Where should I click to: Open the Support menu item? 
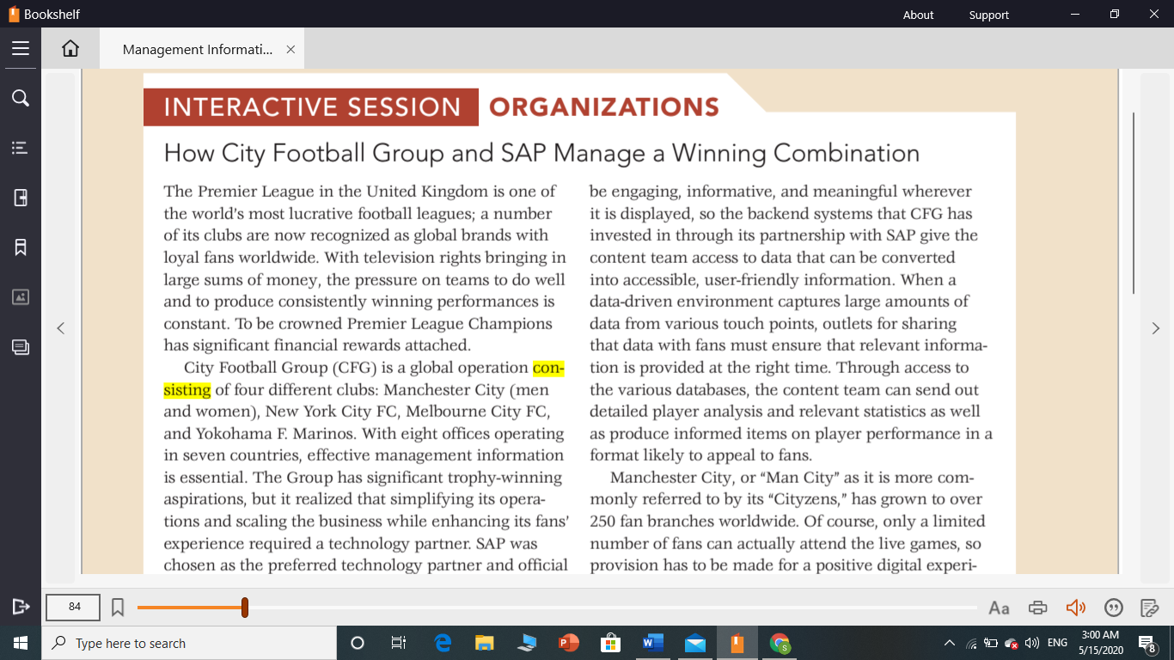[x=988, y=15]
